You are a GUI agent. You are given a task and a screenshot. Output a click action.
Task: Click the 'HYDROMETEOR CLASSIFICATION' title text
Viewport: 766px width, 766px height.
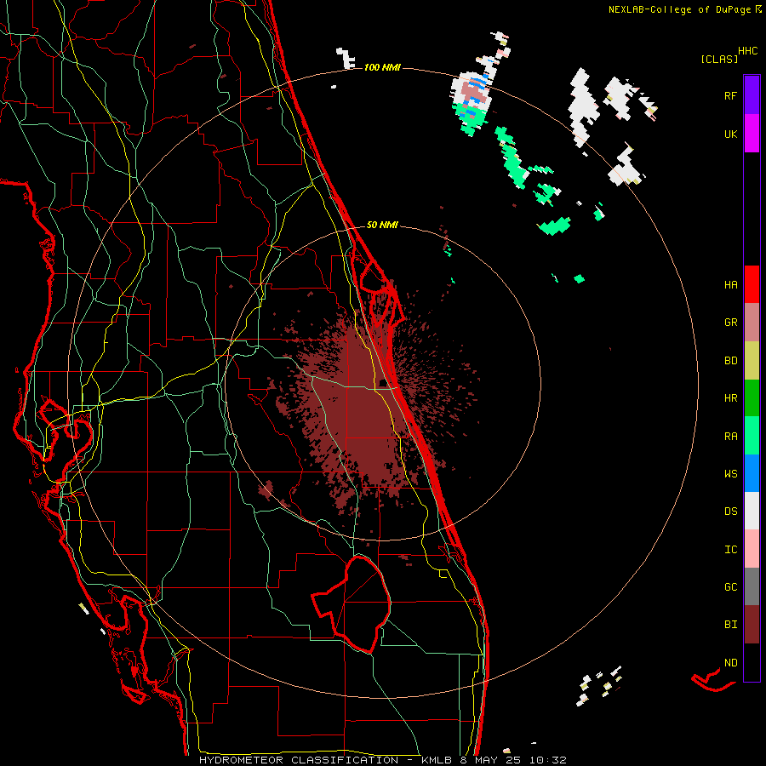tap(299, 760)
